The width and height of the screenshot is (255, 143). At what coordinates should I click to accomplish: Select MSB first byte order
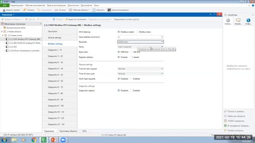point(119,52)
